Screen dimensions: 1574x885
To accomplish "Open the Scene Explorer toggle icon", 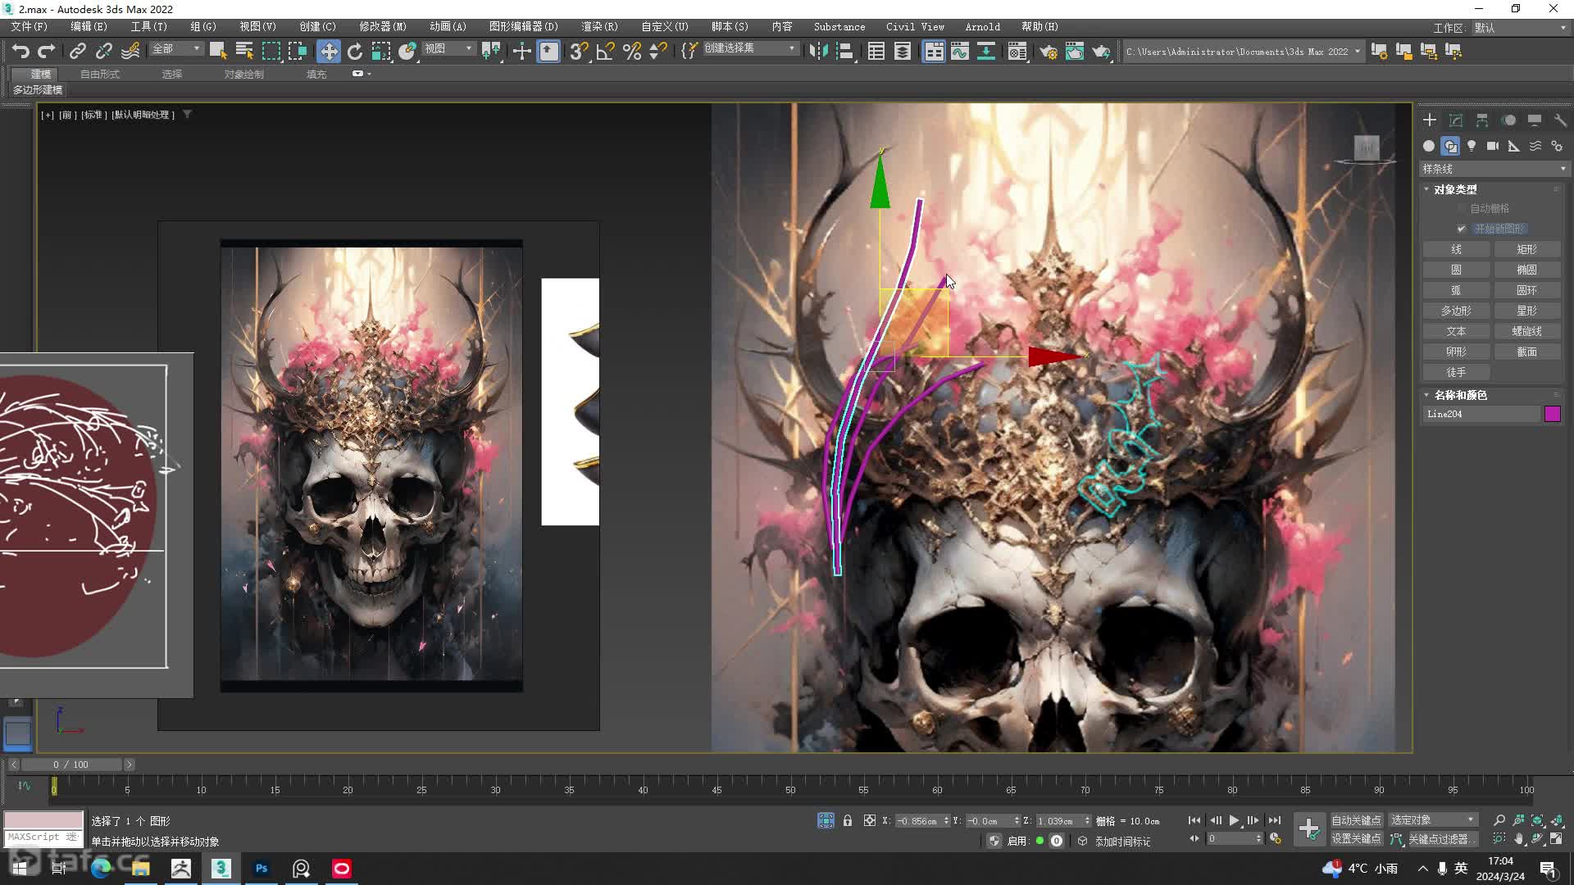I will point(876,51).
